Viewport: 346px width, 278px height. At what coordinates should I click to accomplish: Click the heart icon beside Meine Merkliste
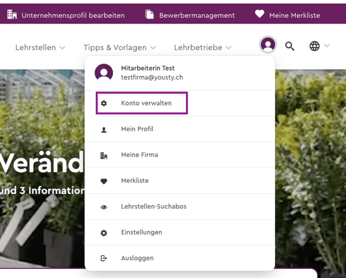click(259, 14)
